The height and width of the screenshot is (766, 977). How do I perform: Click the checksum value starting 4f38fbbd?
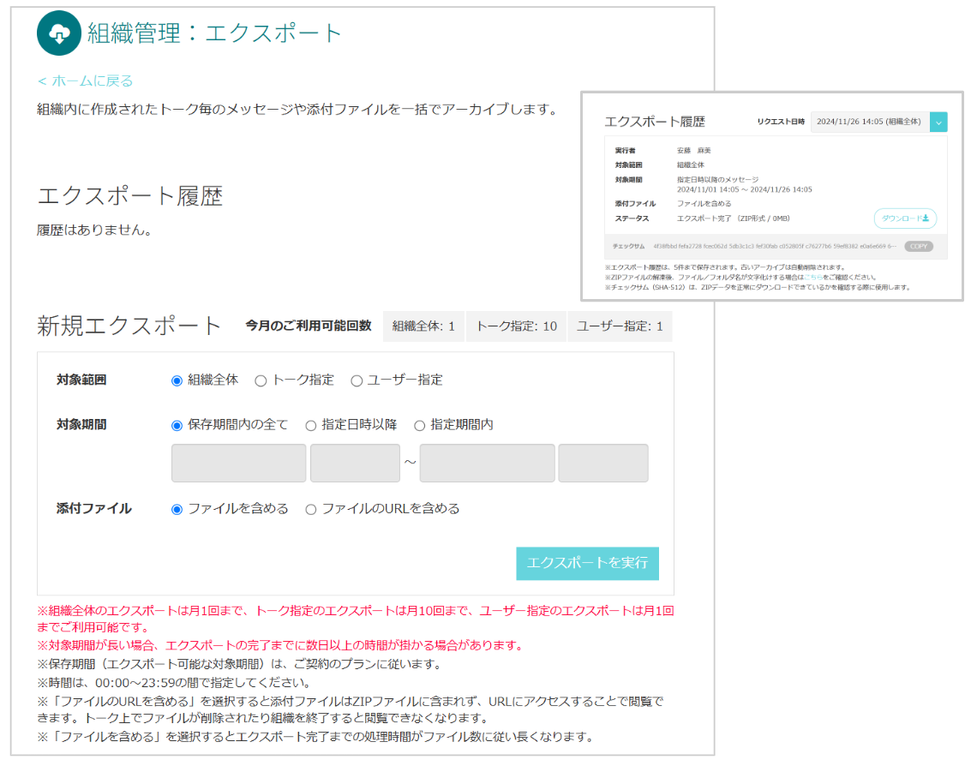[775, 247]
